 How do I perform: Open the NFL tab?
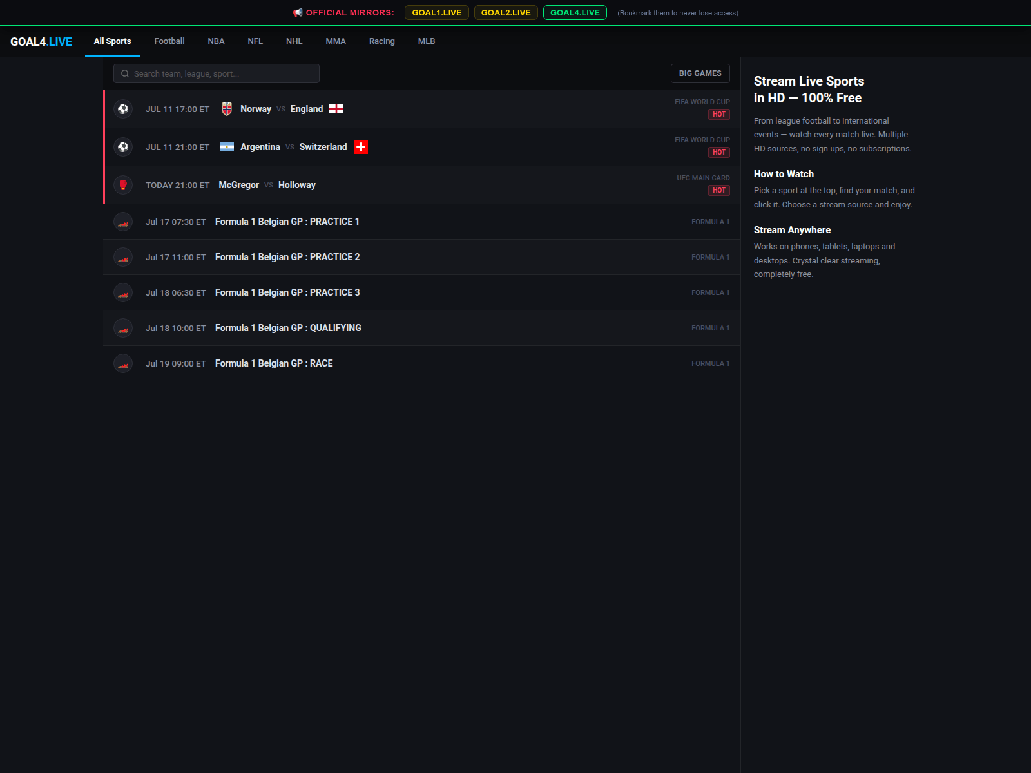255,41
